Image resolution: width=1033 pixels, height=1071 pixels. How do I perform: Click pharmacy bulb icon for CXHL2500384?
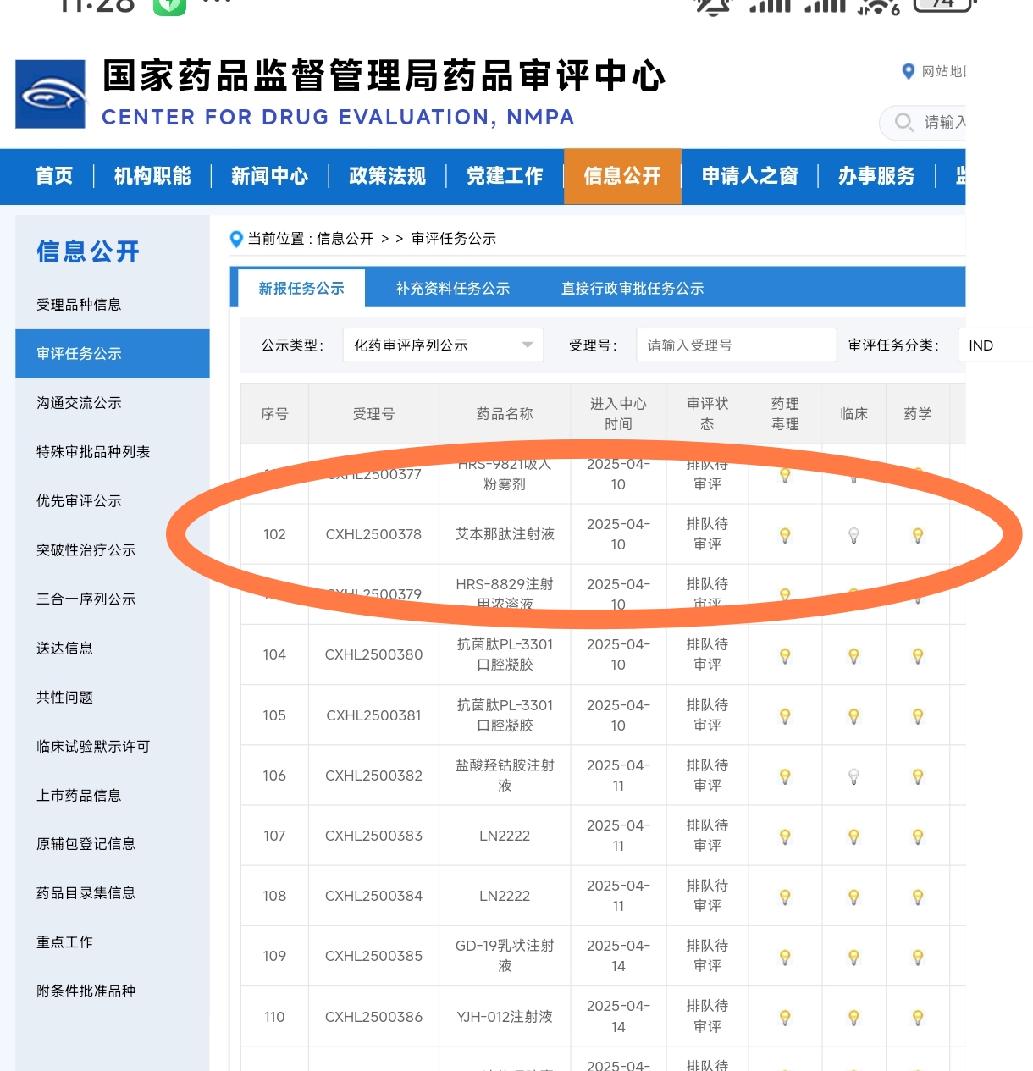(x=918, y=897)
